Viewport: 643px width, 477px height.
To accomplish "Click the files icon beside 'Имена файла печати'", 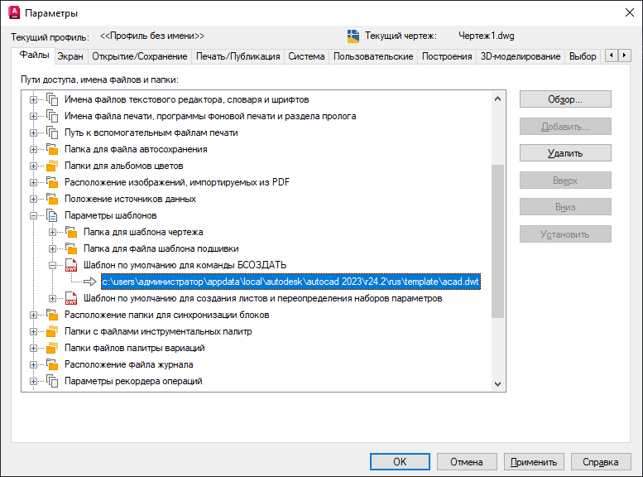I will tap(52, 116).
